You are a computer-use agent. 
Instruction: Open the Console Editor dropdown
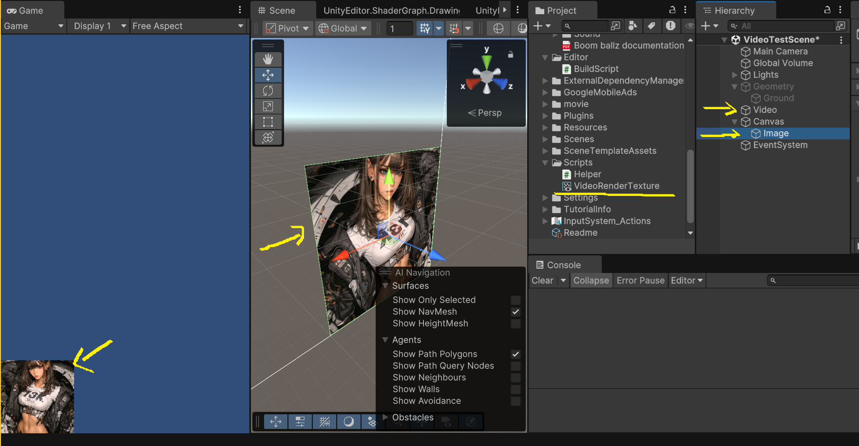687,280
